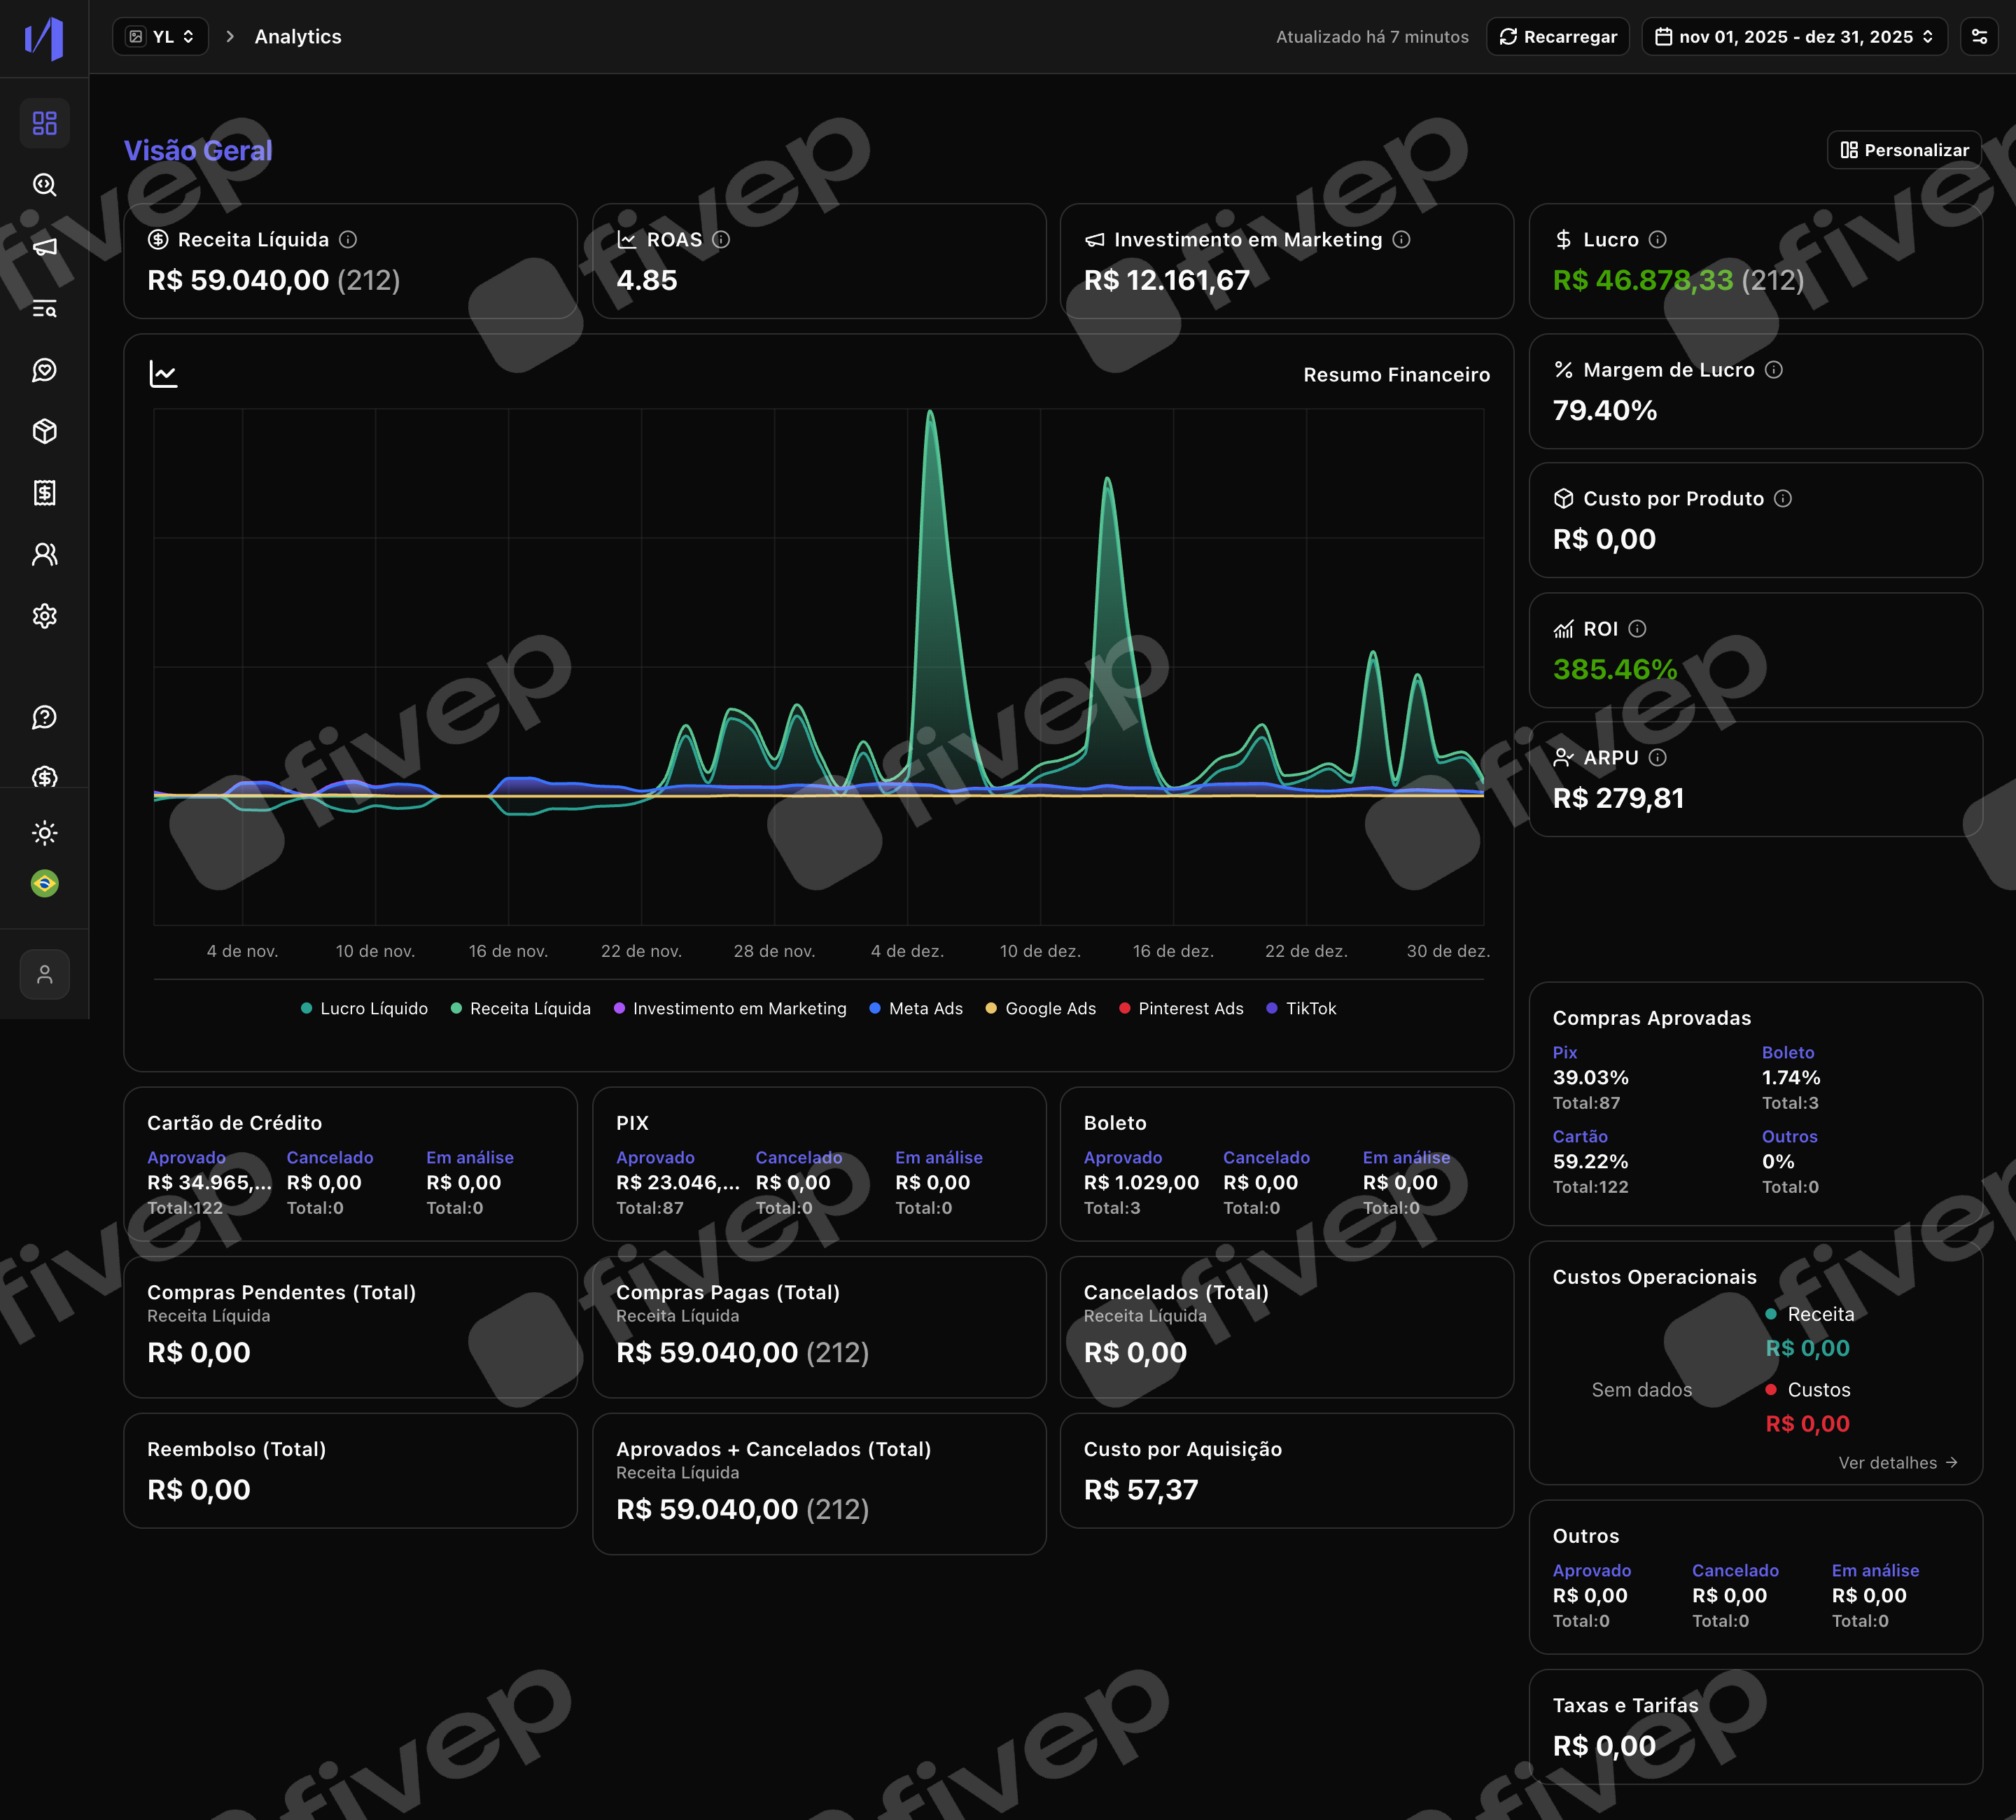Click the Receita Líquida value R$ 59.040,00
The width and height of the screenshot is (2016, 1820).
pyautogui.click(x=238, y=280)
